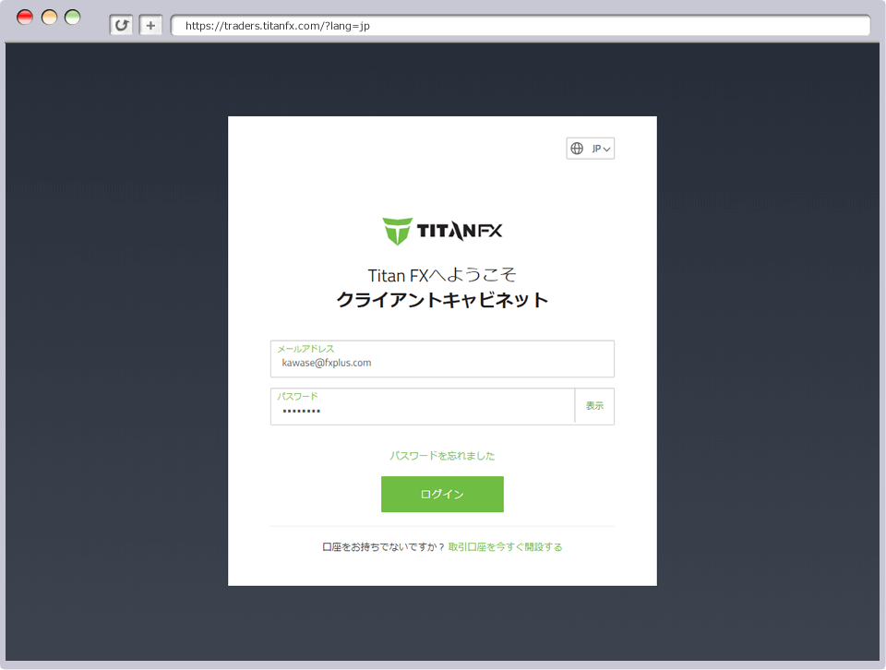Click the globe icon in the language selector
Image resolution: width=886 pixels, height=670 pixels.
click(578, 148)
